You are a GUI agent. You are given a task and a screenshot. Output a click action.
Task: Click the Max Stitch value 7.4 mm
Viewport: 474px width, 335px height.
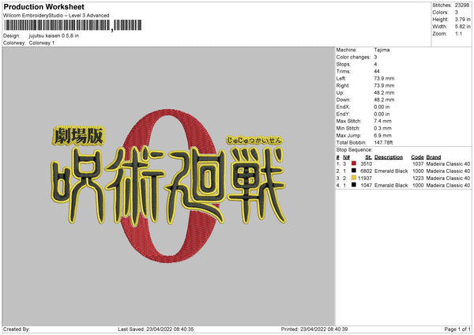382,121
